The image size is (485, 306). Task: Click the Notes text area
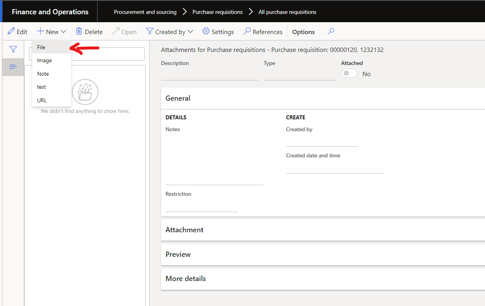214,159
